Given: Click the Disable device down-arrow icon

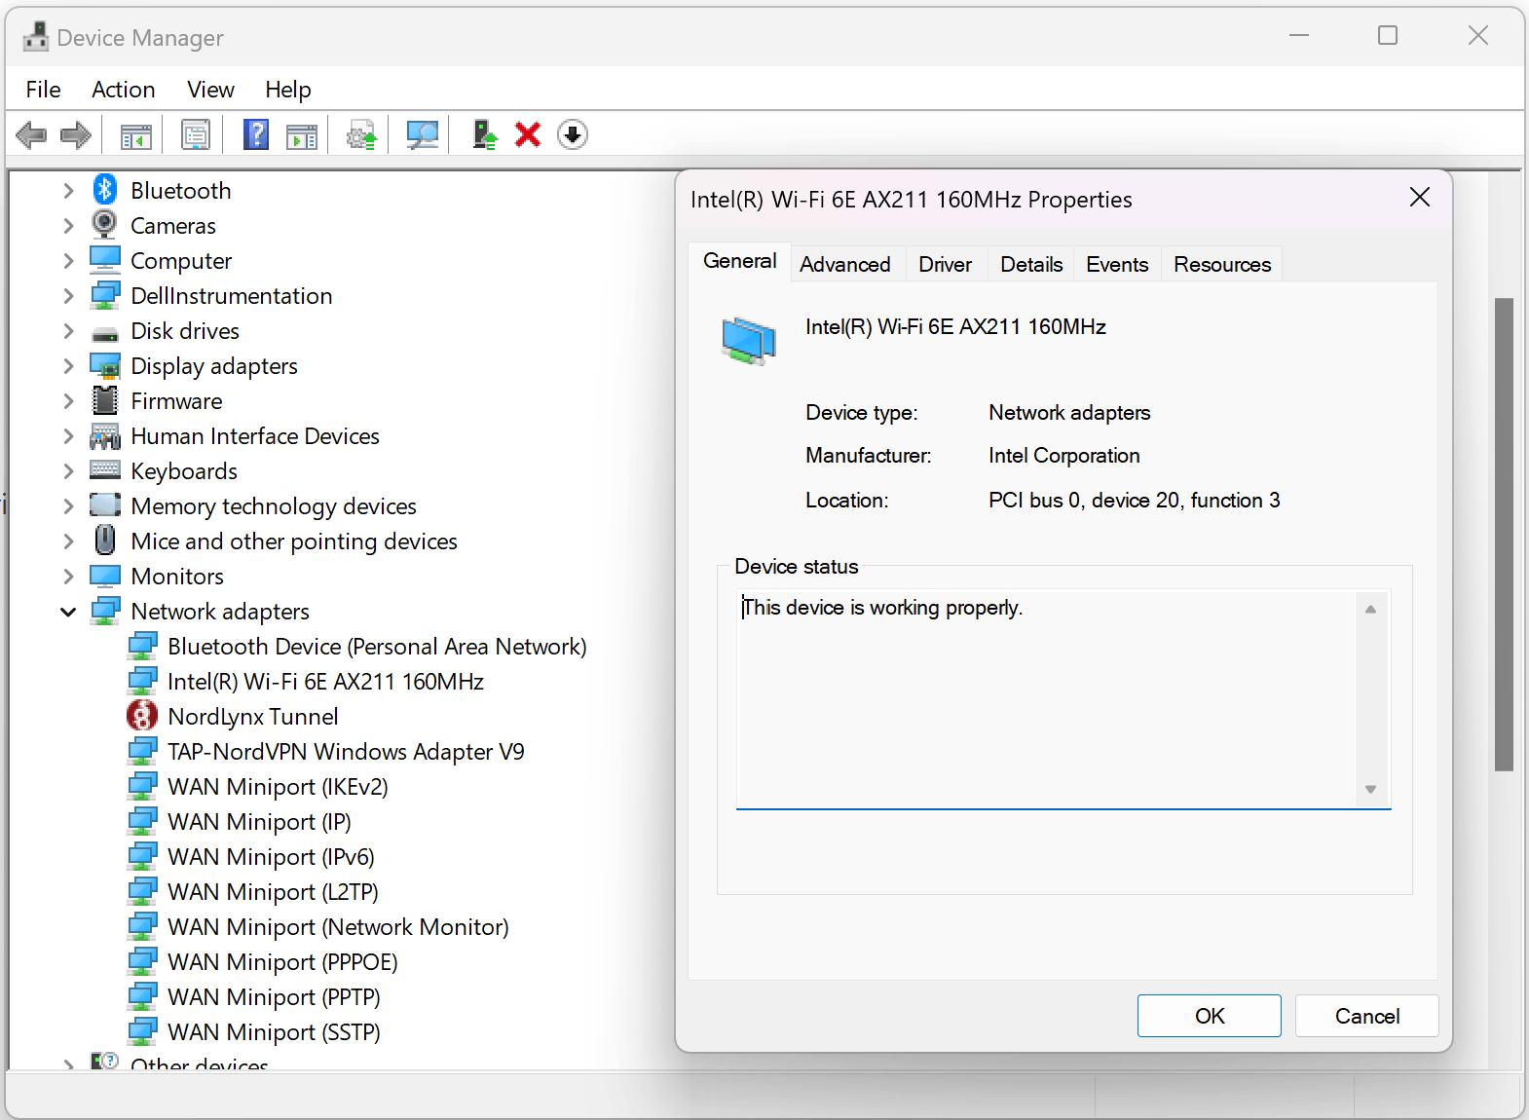Looking at the screenshot, I should click(x=573, y=134).
